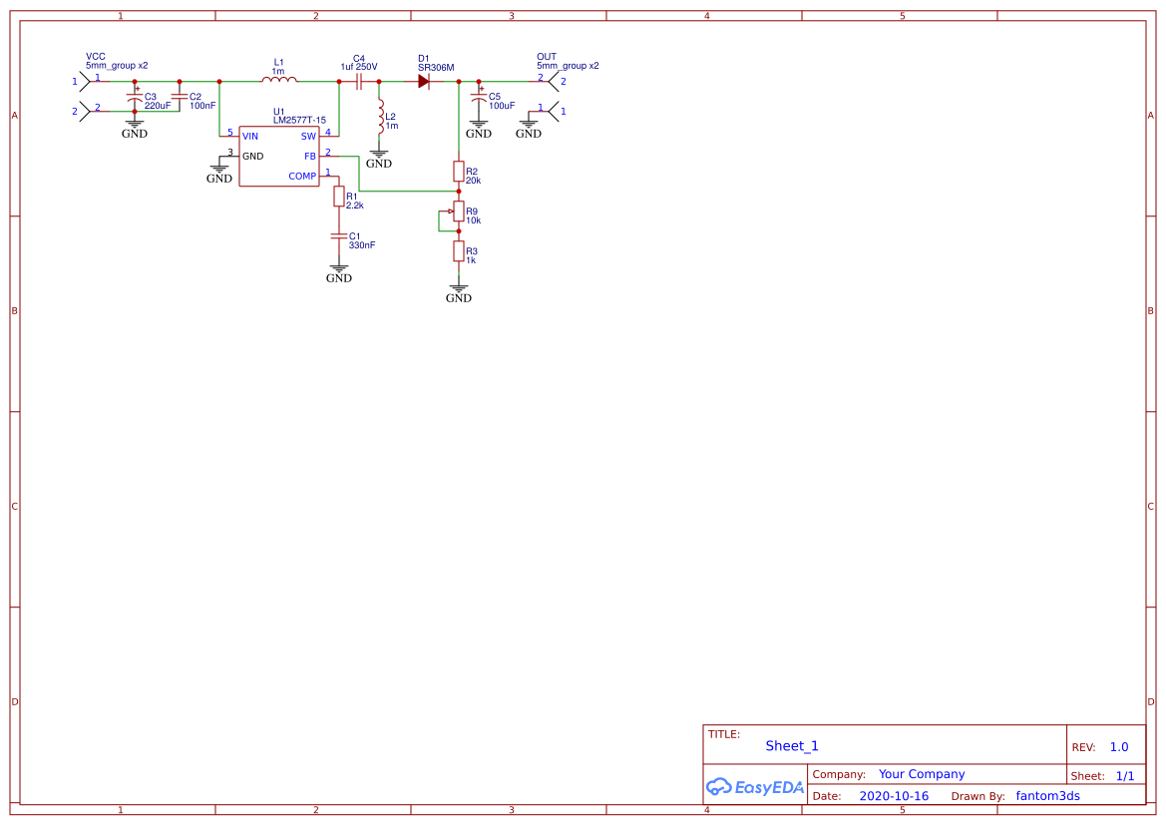Select the R9 10k potentiometer symbol
1166x825 pixels.
pos(459,210)
